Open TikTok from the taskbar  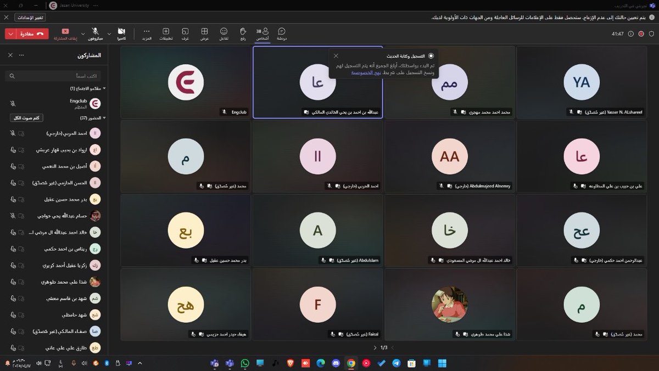click(x=276, y=363)
